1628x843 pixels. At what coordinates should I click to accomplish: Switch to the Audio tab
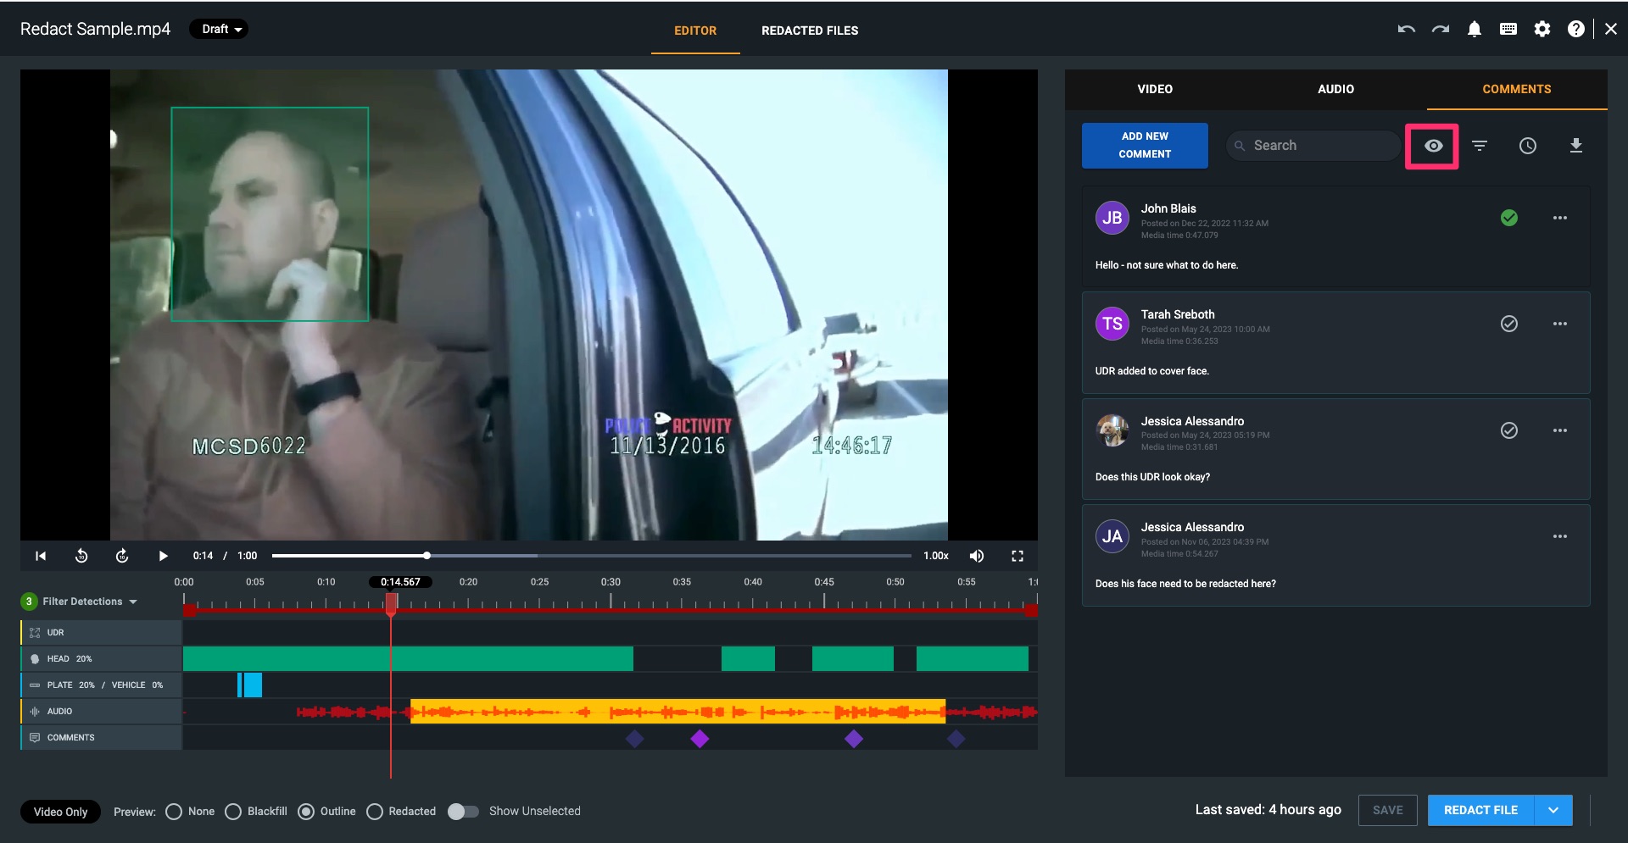pyautogui.click(x=1335, y=89)
